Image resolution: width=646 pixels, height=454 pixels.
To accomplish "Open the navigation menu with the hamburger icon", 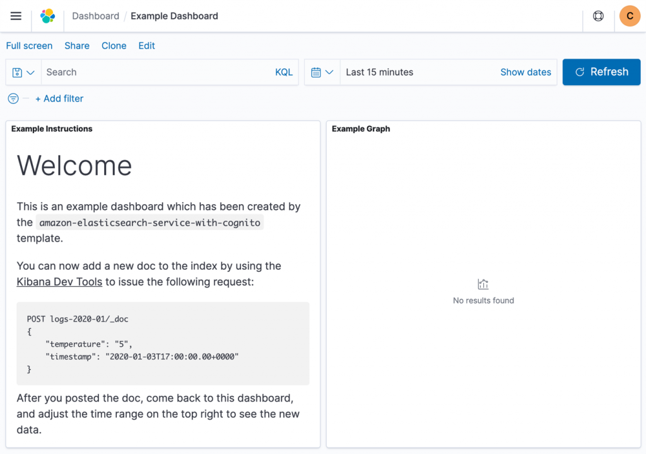I will pyautogui.click(x=16, y=16).
